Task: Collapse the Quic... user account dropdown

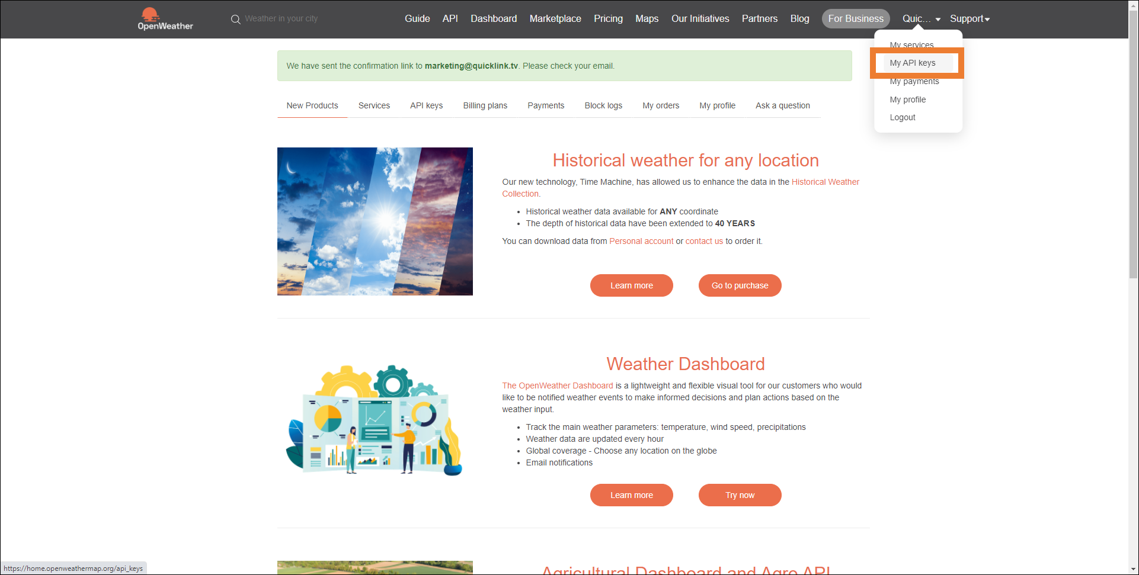Action: click(922, 19)
